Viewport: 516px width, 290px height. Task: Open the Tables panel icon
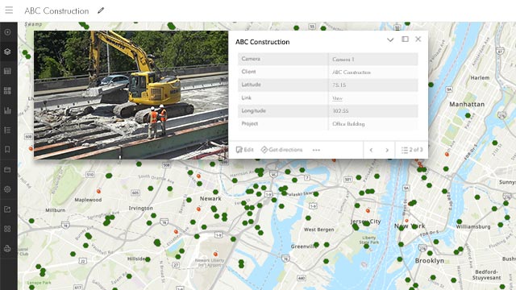click(7, 71)
